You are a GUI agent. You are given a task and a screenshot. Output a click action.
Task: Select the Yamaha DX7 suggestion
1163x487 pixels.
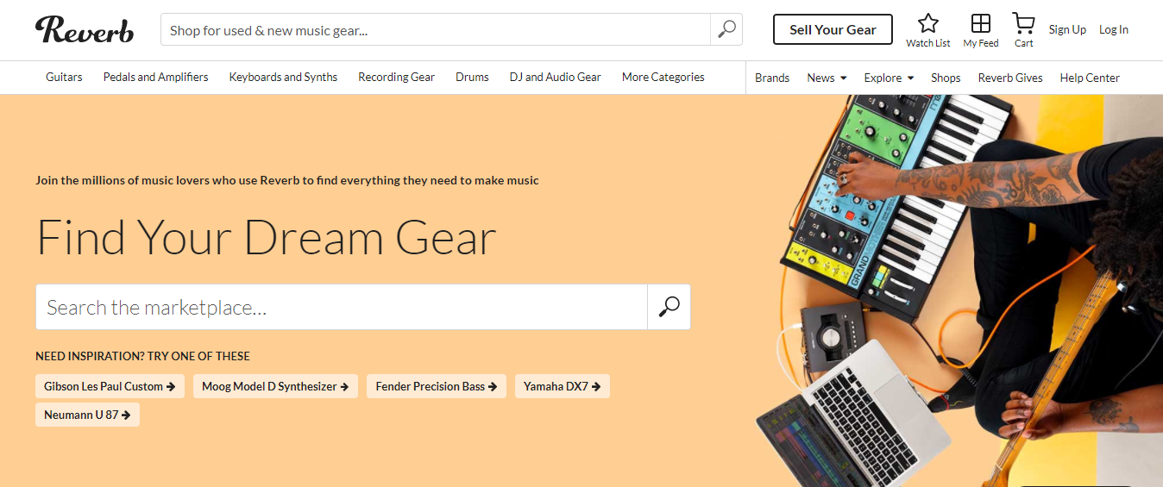pyautogui.click(x=562, y=386)
